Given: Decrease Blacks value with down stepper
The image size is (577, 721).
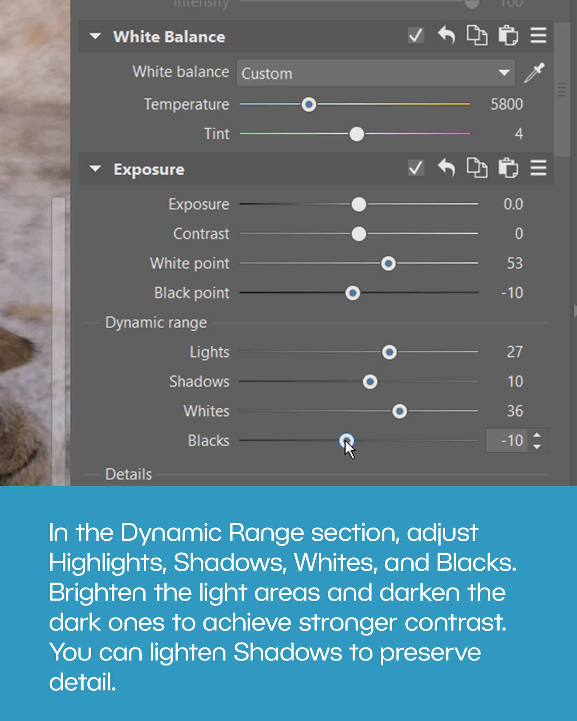Looking at the screenshot, I should pos(537,446).
